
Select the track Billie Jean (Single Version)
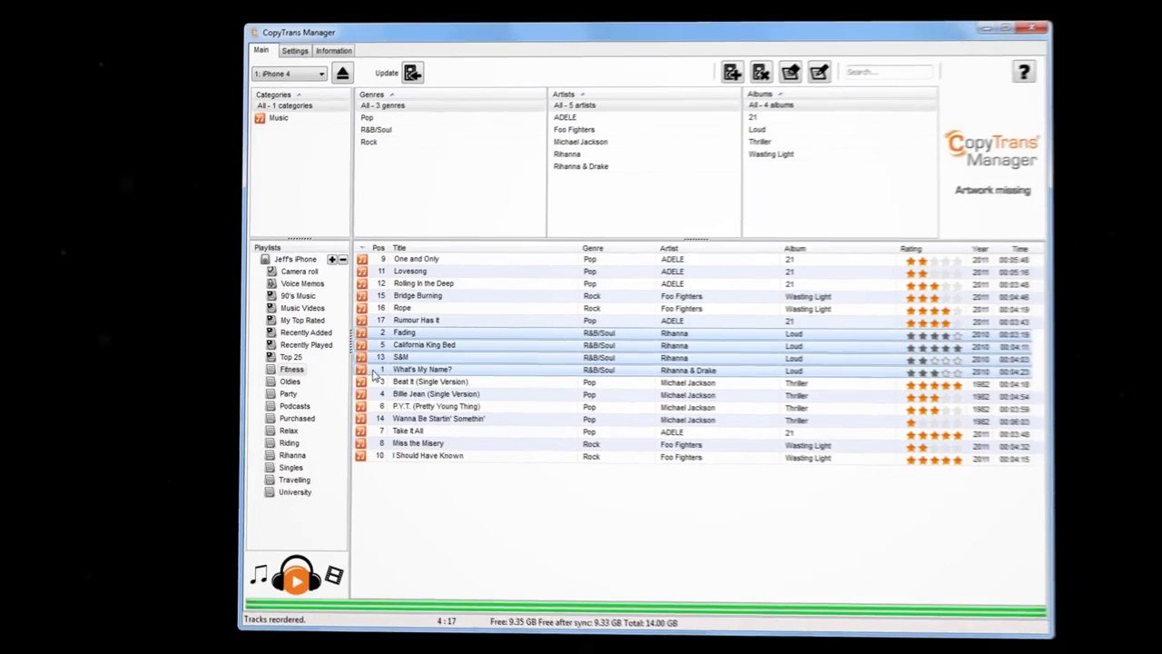tap(436, 394)
